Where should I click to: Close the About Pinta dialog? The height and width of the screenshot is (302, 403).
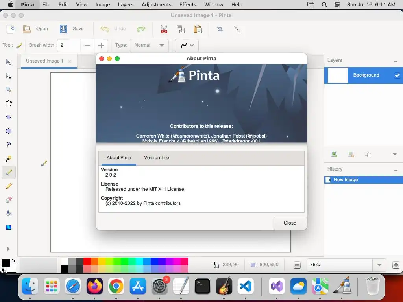pyautogui.click(x=290, y=223)
